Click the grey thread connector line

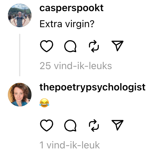click(x=20, y=55)
